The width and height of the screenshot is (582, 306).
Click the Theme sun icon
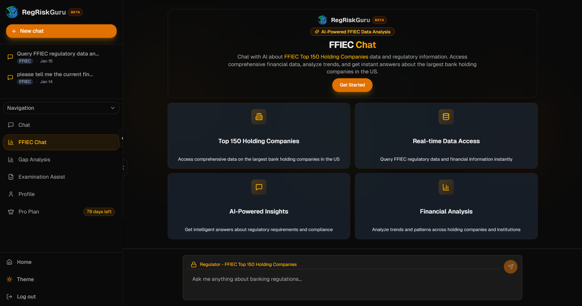9,279
